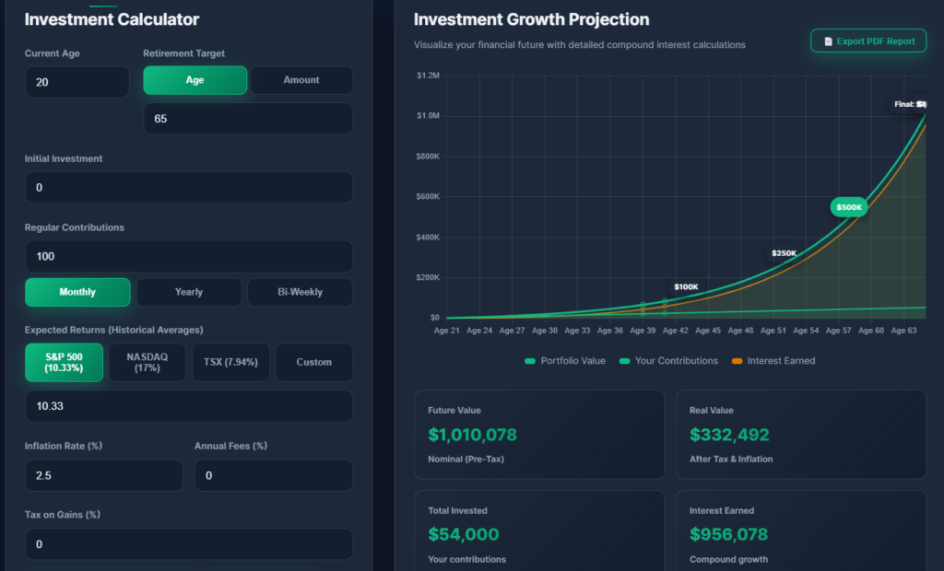Click the $100K milestone label on chart
Image resolution: width=944 pixels, height=571 pixels.
tap(686, 287)
